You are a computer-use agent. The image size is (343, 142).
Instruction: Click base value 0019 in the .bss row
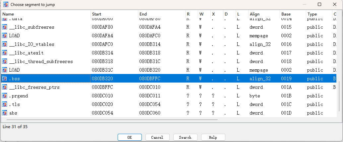tap(286, 79)
